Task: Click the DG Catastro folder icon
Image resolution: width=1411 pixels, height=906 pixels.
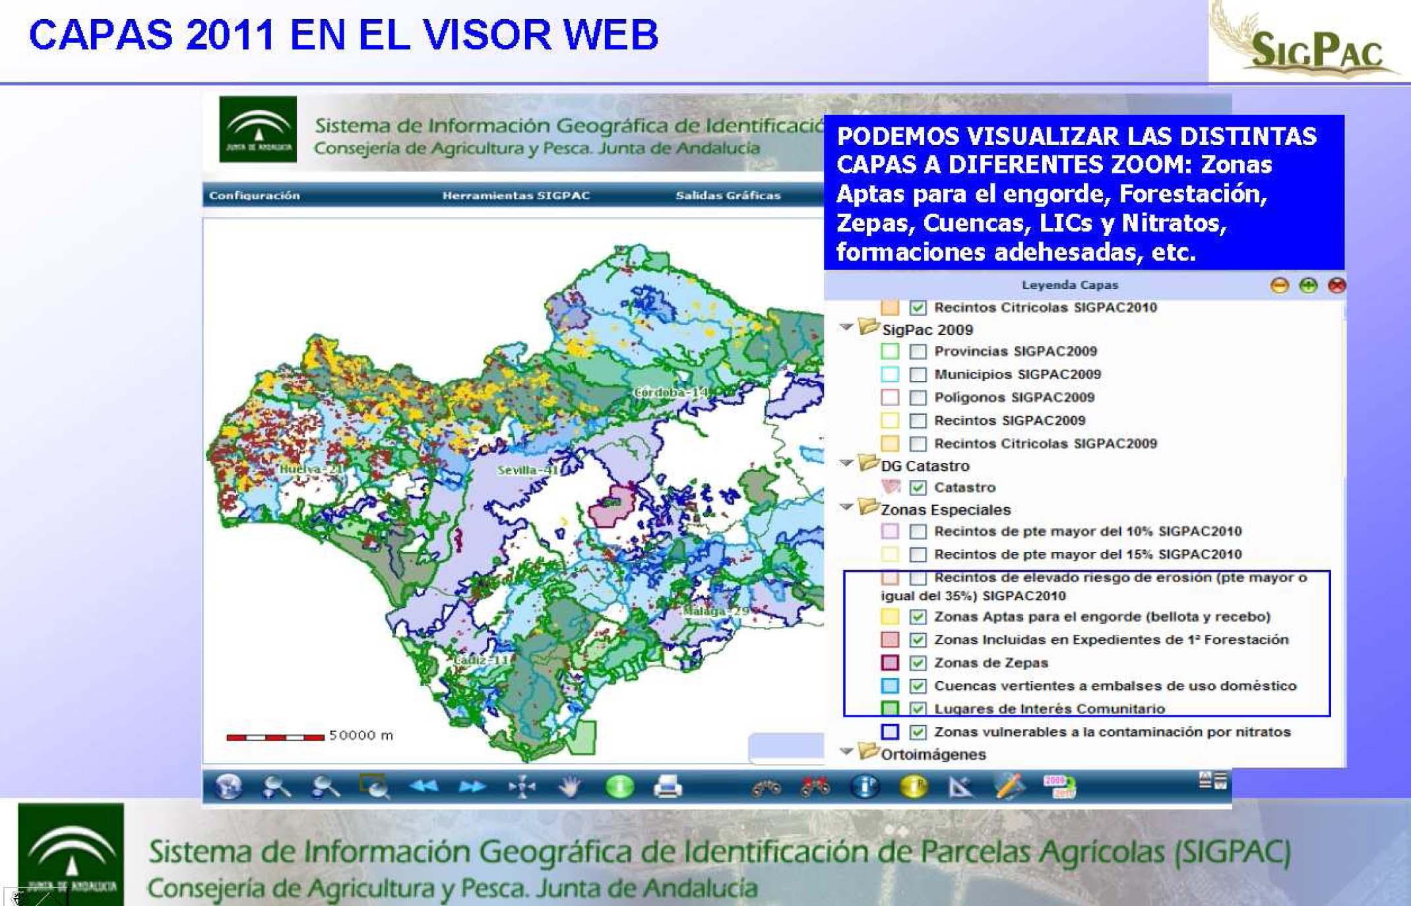Action: click(x=869, y=464)
